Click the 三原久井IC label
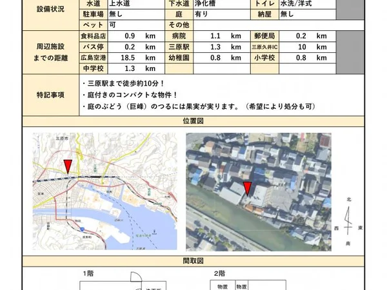Image resolution: width=387 pixels, height=290 pixels. click(264, 47)
